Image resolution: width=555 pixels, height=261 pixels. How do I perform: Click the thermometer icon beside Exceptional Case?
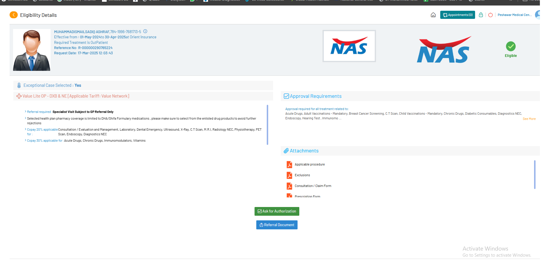tap(19, 85)
